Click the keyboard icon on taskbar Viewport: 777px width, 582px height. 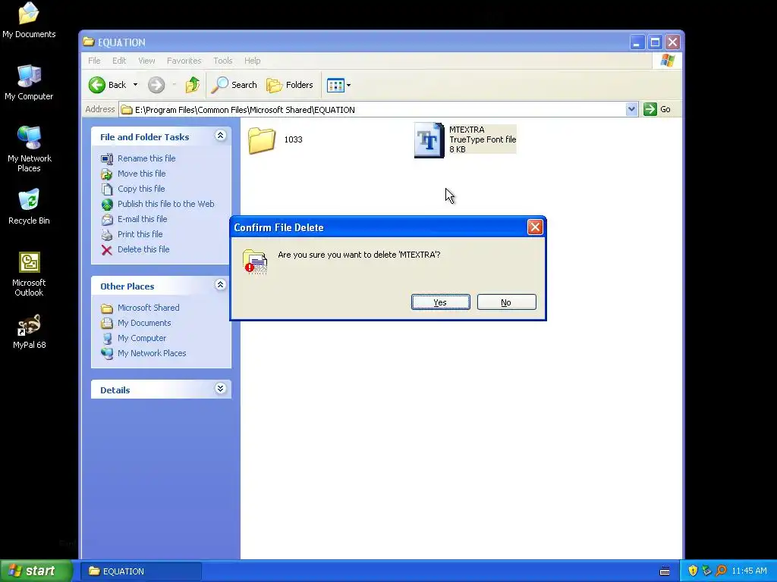pyautogui.click(x=665, y=571)
